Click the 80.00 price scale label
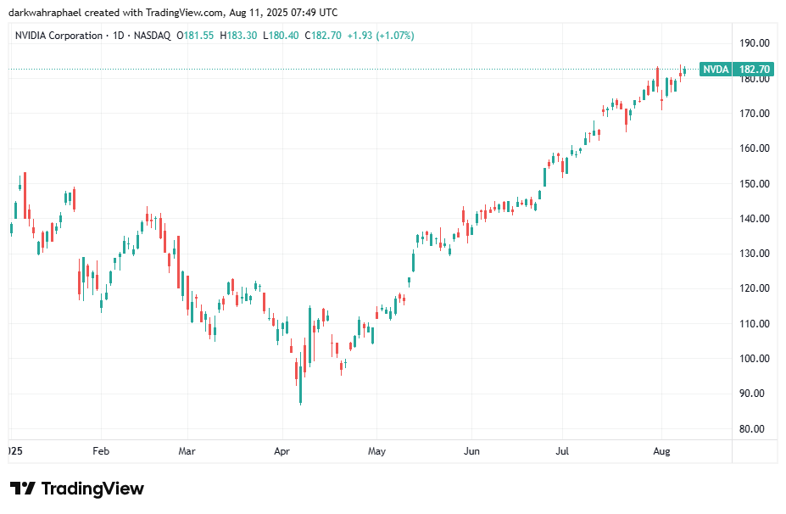Image resolution: width=786 pixels, height=514 pixels. pyautogui.click(x=754, y=429)
